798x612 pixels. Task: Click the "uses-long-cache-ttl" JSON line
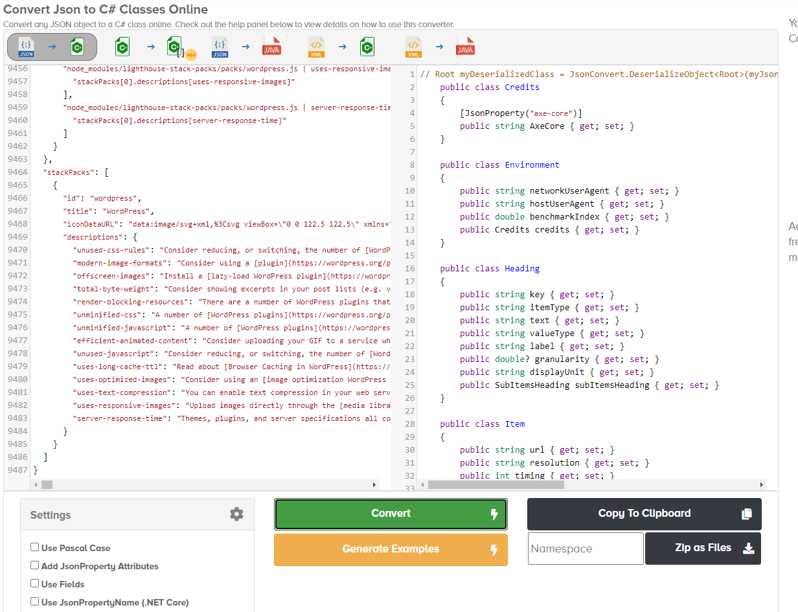pyautogui.click(x=232, y=367)
